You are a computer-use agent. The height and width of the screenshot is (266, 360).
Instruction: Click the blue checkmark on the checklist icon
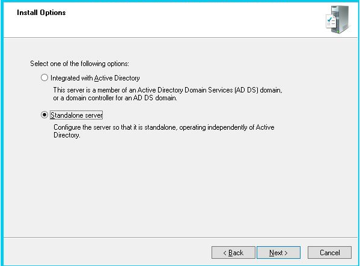[329, 19]
